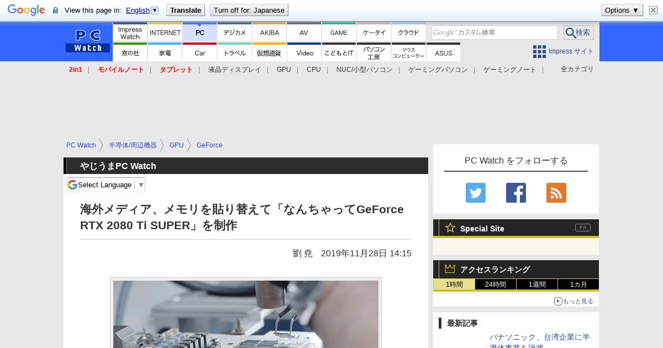The width and height of the screenshot is (663, 348).
Task: Open the INTERNET nav tab
Action: point(165,33)
